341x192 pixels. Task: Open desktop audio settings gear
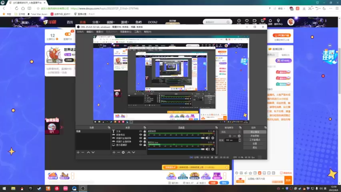pos(213,138)
